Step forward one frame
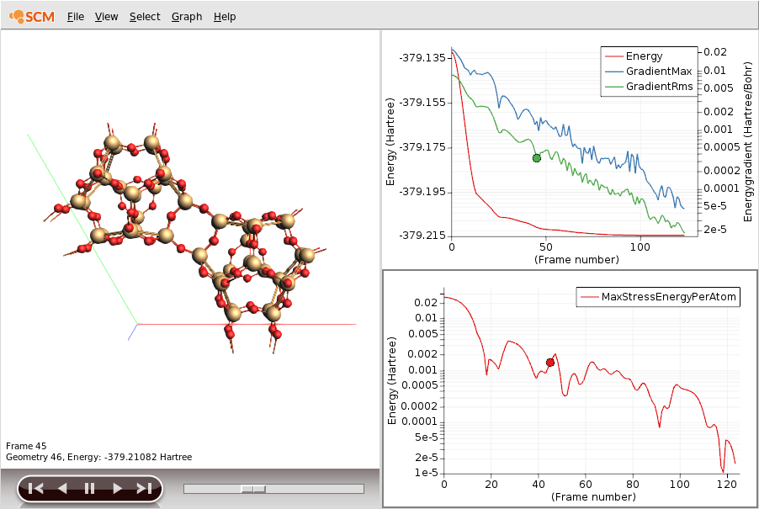759x509 pixels. tap(117, 489)
